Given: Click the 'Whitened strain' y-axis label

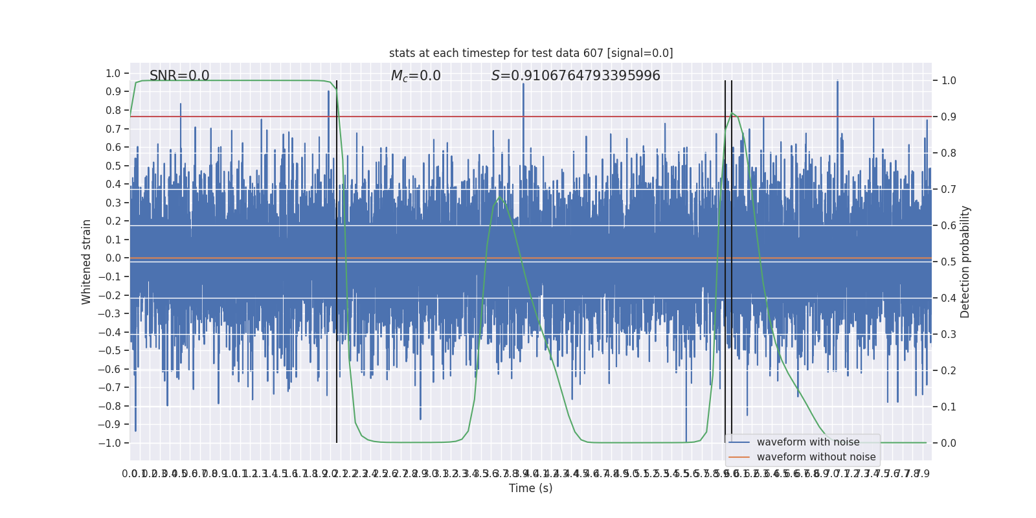Looking at the screenshot, I should pyautogui.click(x=87, y=262).
